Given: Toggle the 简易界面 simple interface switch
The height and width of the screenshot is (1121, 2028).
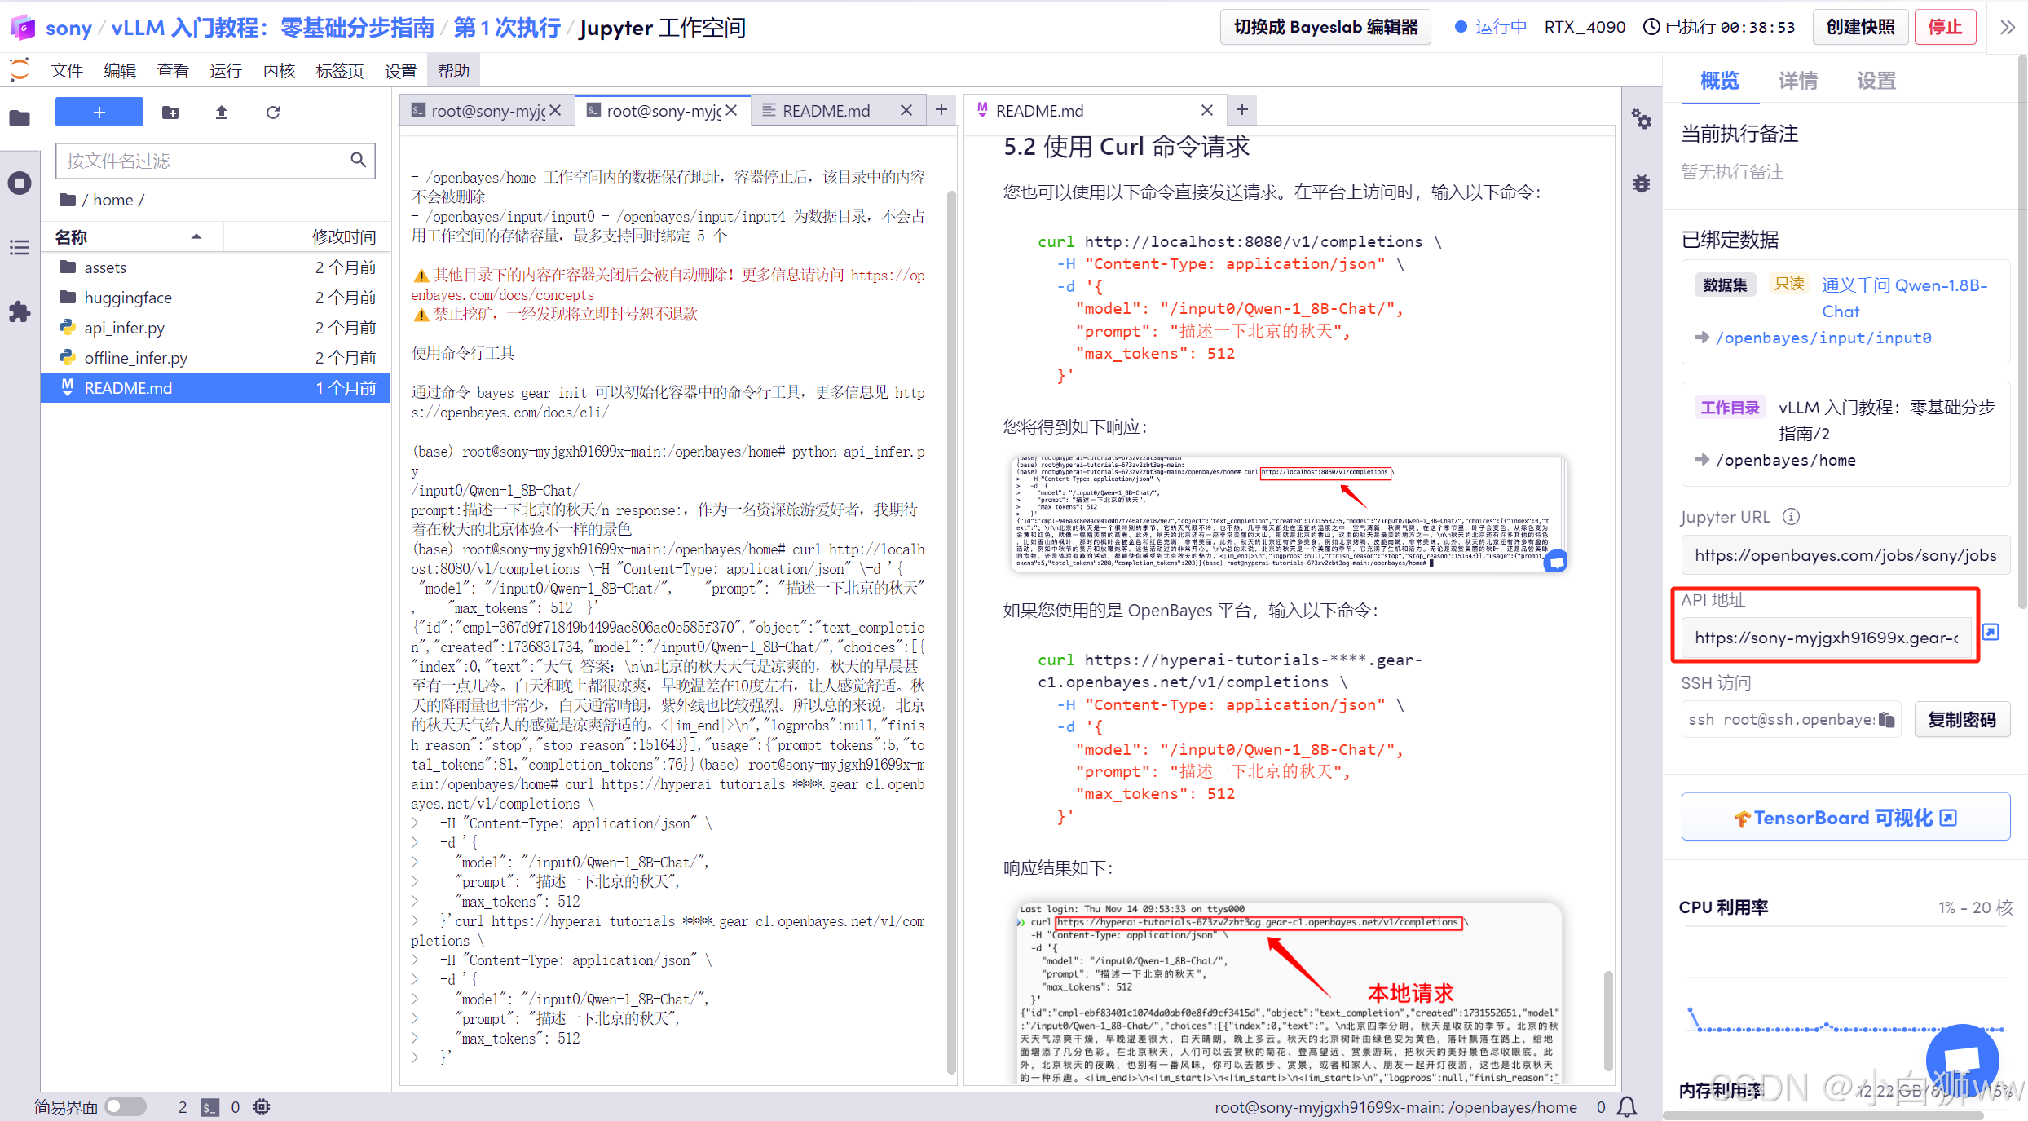Looking at the screenshot, I should [125, 1106].
